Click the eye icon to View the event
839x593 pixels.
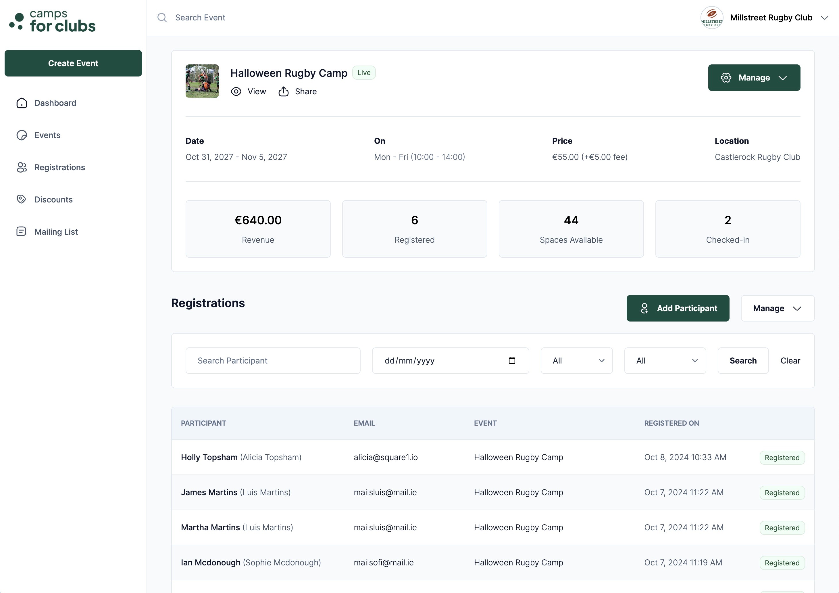click(236, 91)
